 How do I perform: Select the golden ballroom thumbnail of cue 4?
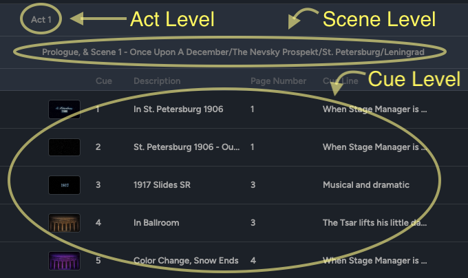click(x=64, y=223)
